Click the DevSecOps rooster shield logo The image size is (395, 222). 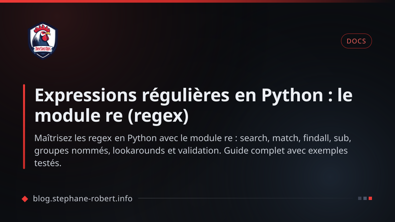[43, 41]
